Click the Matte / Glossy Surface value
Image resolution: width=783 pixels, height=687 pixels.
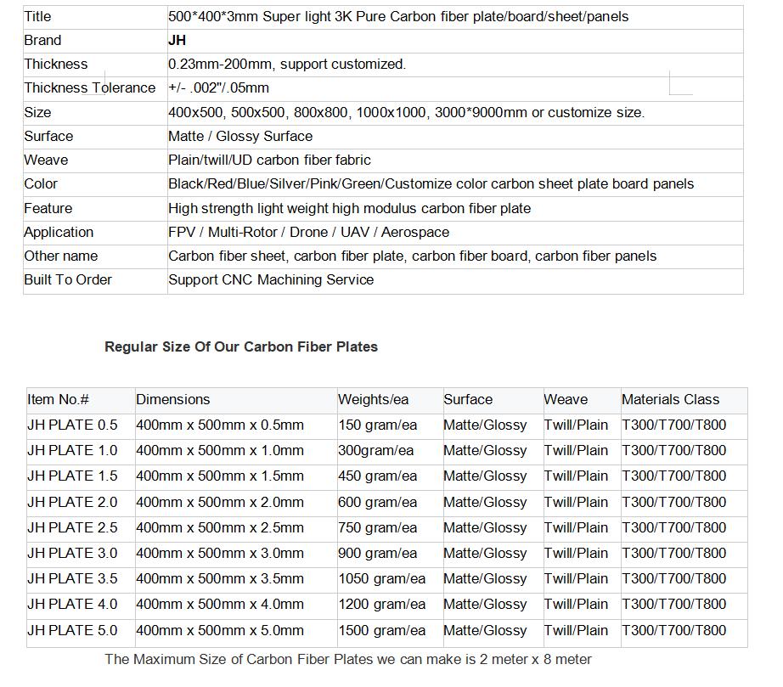(x=240, y=136)
